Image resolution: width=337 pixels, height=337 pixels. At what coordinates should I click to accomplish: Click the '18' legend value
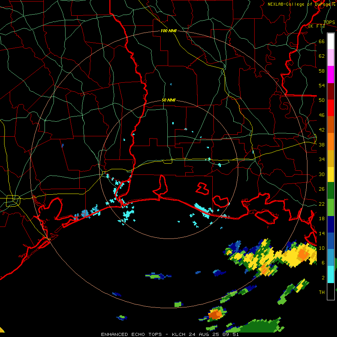[322, 219]
